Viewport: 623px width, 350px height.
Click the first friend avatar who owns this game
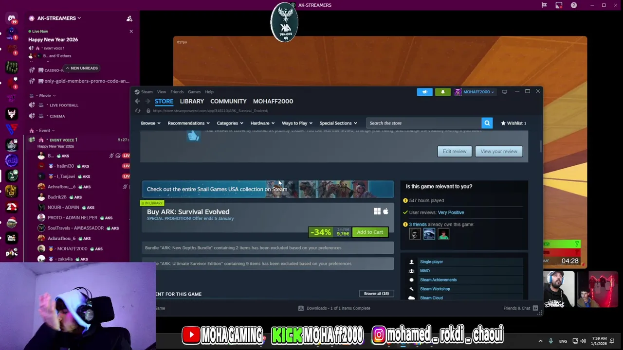point(415,234)
